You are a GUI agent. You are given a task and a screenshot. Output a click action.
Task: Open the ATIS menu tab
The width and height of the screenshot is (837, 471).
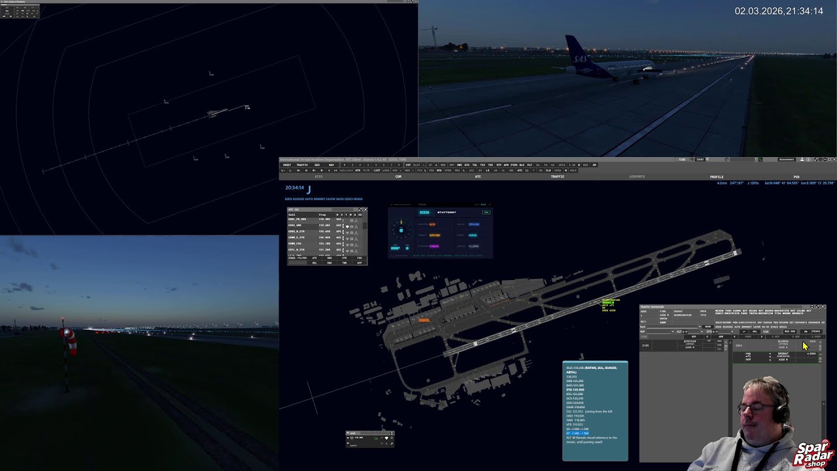318,177
